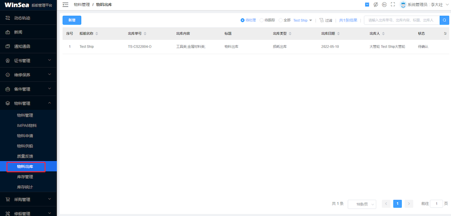Click order number TS-CS22004-O cell
This screenshot has width=451, height=216.
140,47
